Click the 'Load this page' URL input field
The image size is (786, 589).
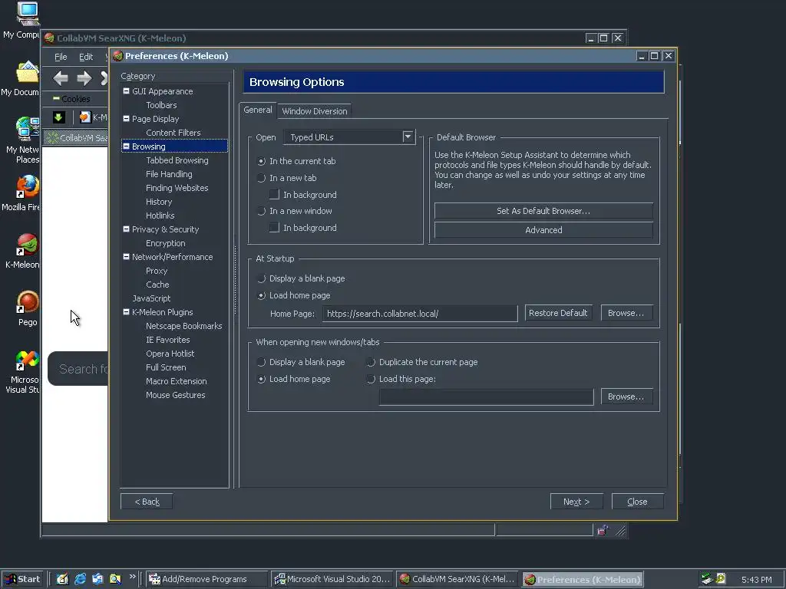tap(486, 397)
